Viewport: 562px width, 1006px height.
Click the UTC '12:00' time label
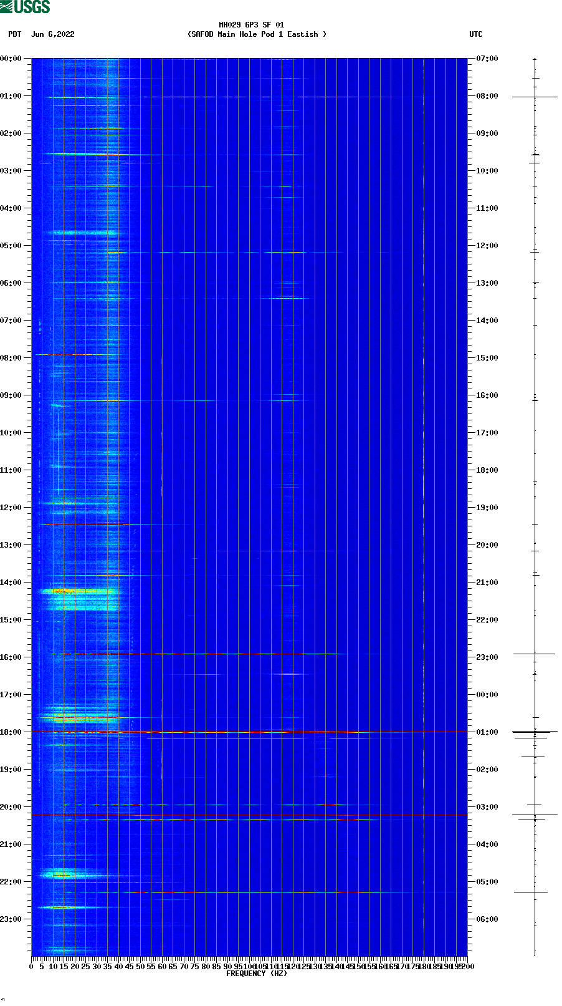point(487,246)
